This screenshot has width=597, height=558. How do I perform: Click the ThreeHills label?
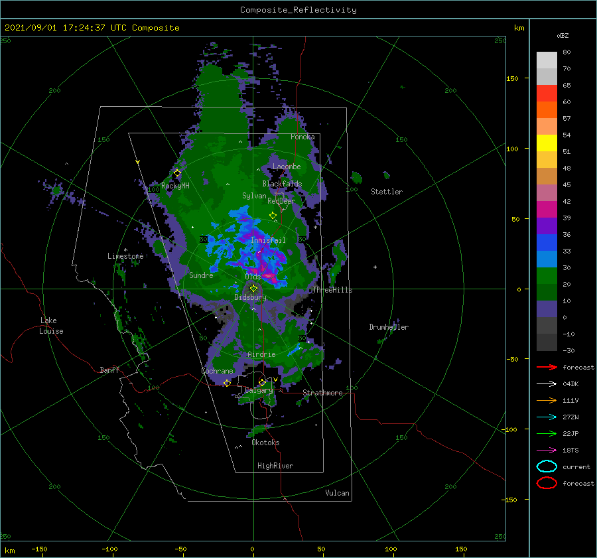[332, 290]
